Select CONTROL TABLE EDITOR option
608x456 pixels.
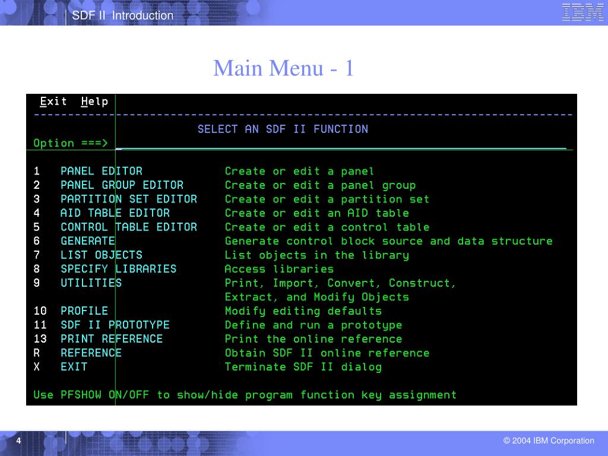[x=129, y=227]
